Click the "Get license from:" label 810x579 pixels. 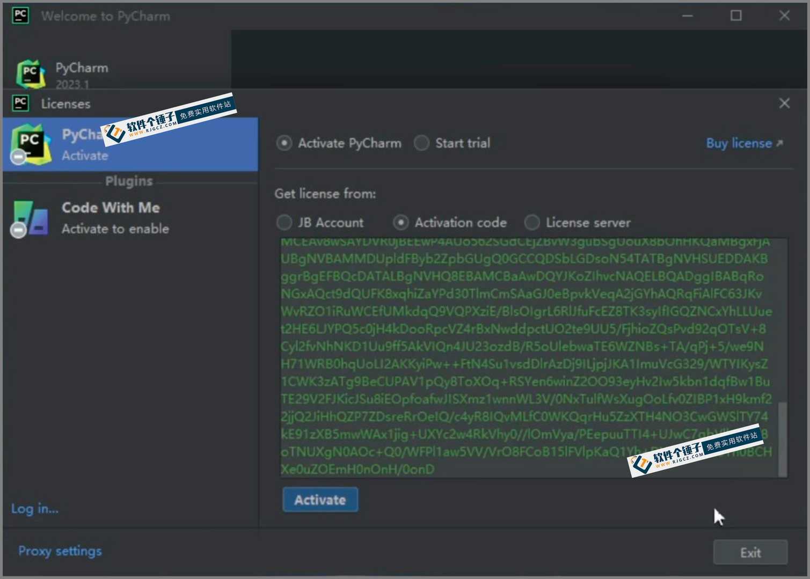[325, 194]
